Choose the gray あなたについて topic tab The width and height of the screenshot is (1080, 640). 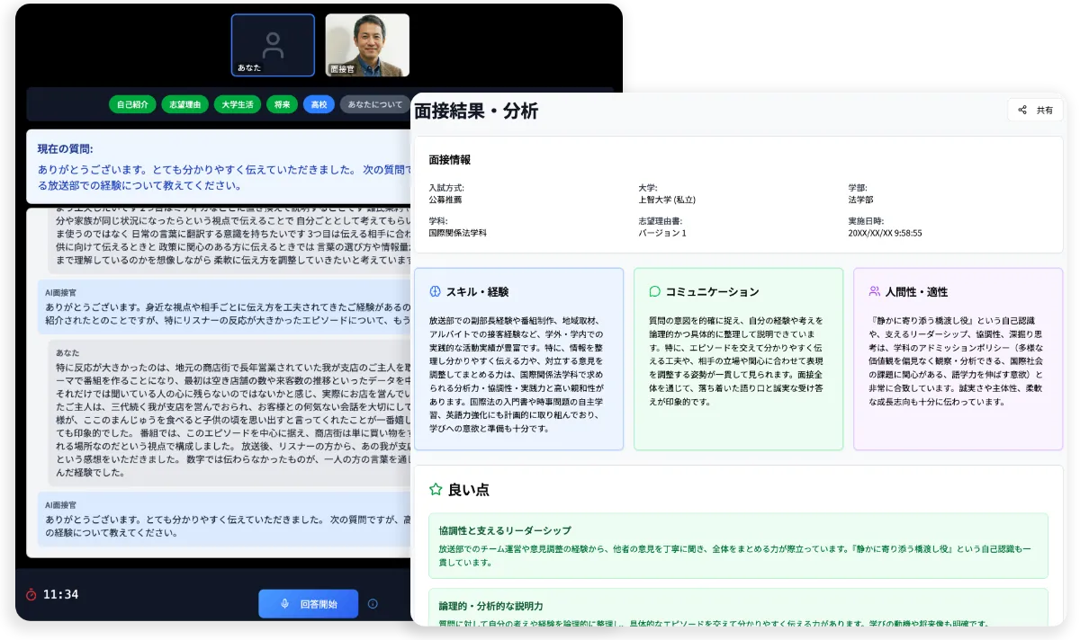(x=374, y=105)
